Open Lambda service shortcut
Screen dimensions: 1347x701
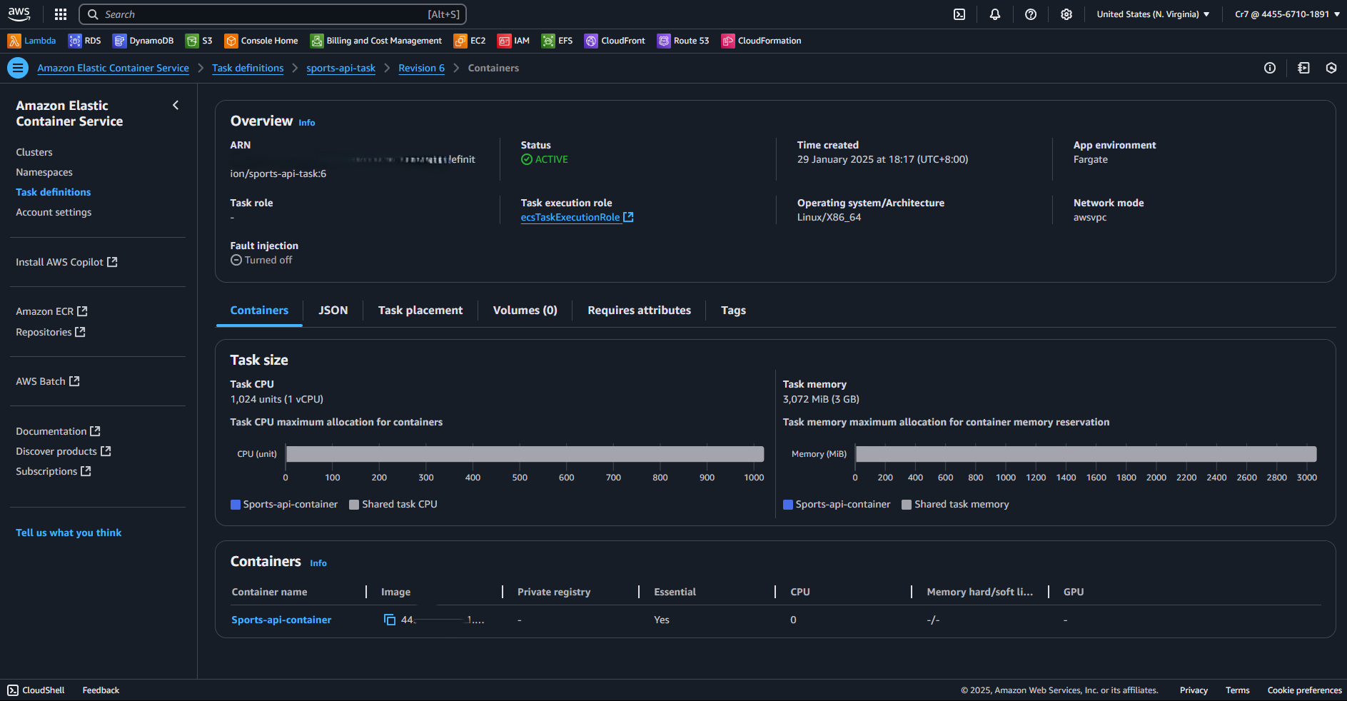(31, 41)
